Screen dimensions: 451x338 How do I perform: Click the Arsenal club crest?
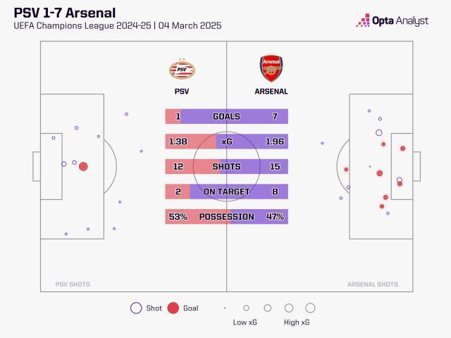point(271,68)
